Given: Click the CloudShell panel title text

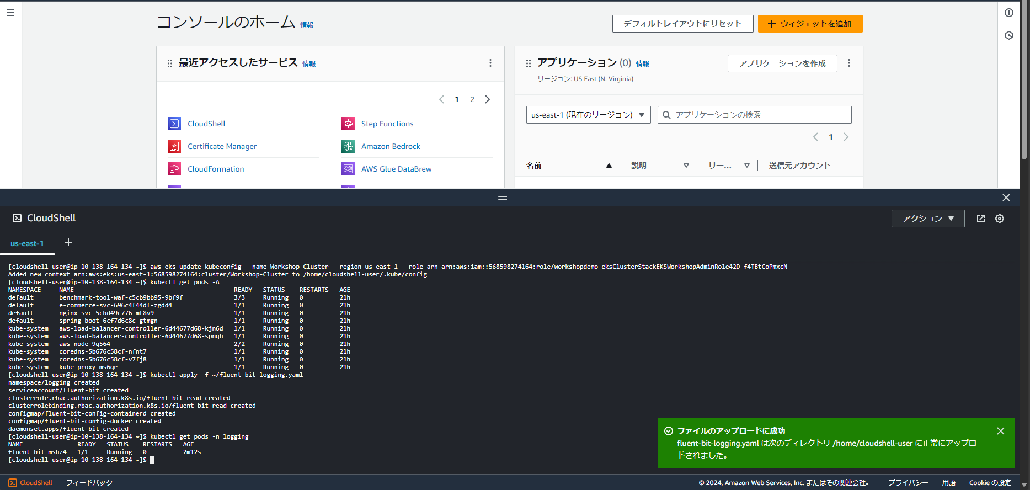Looking at the screenshot, I should (51, 218).
